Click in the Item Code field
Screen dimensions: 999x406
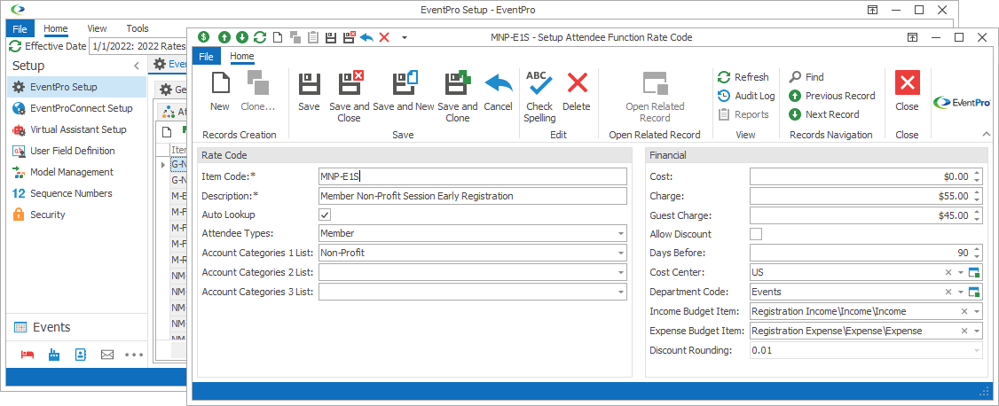coord(472,176)
